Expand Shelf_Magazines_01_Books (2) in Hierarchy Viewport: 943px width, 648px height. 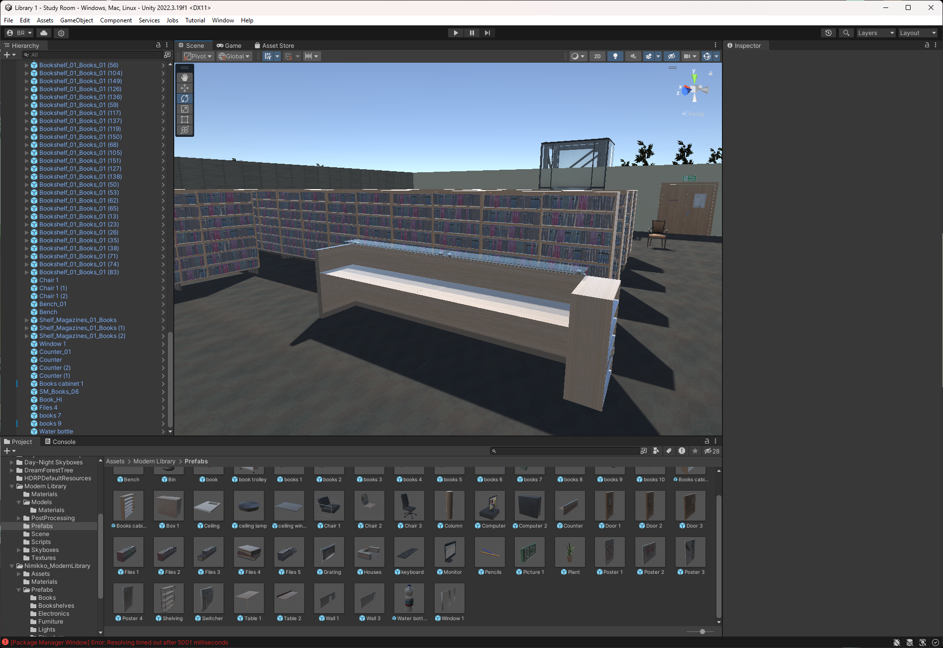[27, 336]
